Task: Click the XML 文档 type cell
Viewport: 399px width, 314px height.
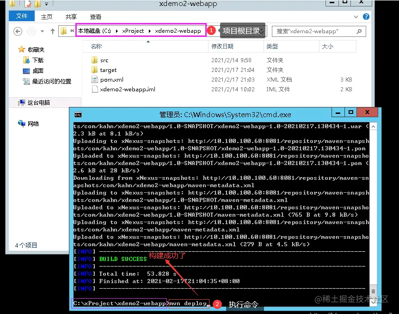Action: click(279, 79)
